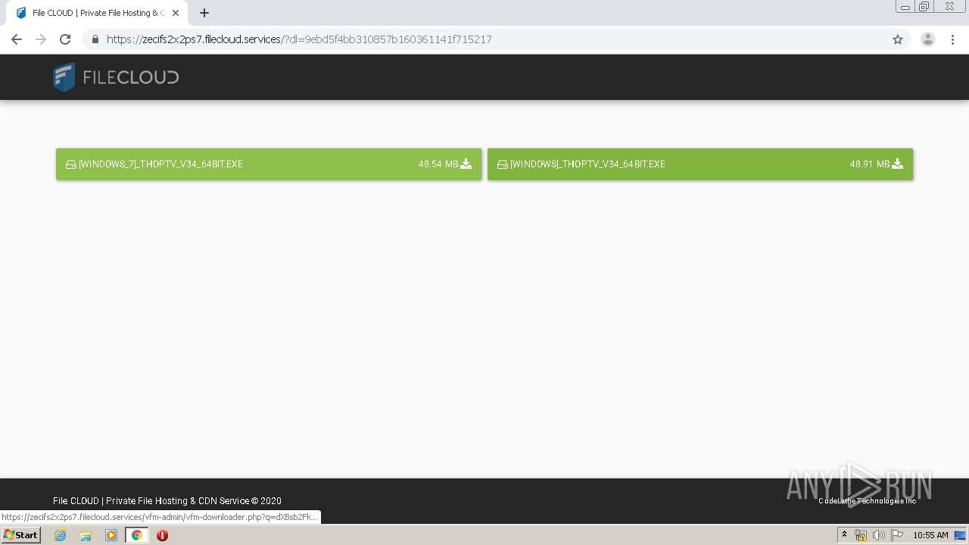969x545 pixels.
Task: Click CodeLathe Technologies Inc footer text
Action: click(x=868, y=501)
